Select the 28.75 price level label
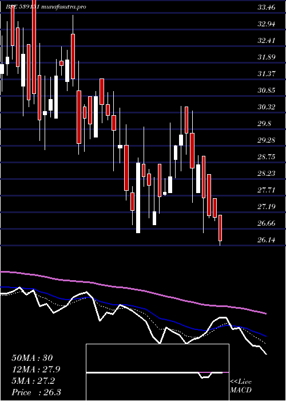 267,157
